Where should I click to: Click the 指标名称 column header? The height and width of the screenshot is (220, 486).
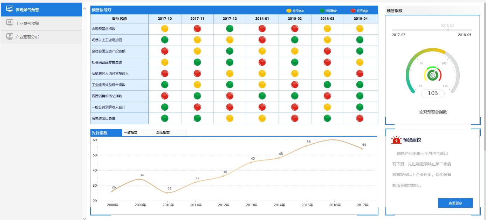tap(119, 19)
